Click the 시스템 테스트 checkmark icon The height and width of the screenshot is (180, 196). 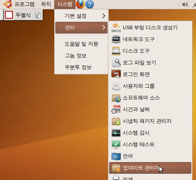pyautogui.click(x=116, y=145)
